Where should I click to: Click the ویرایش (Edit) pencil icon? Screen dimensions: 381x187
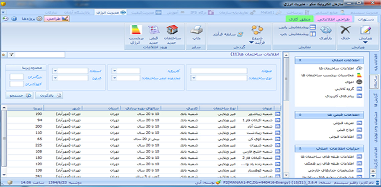point(365,31)
